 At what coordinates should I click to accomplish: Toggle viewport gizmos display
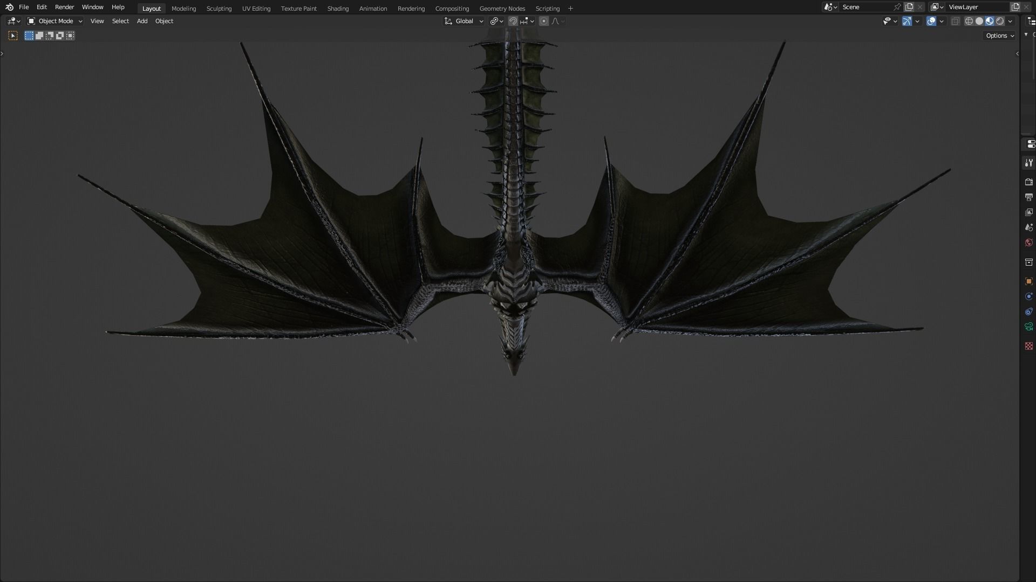point(907,21)
